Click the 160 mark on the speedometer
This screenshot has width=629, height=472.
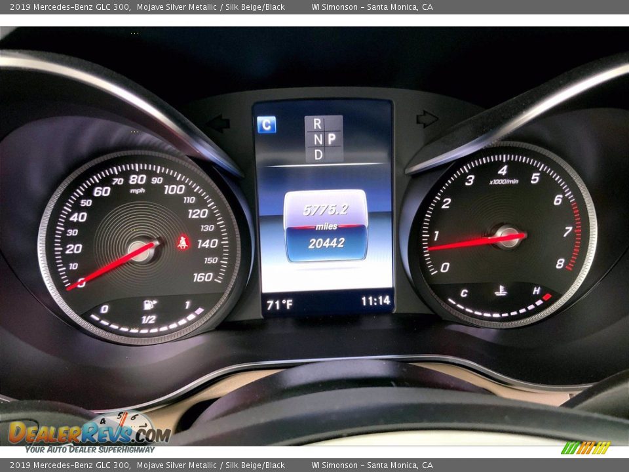coord(202,277)
